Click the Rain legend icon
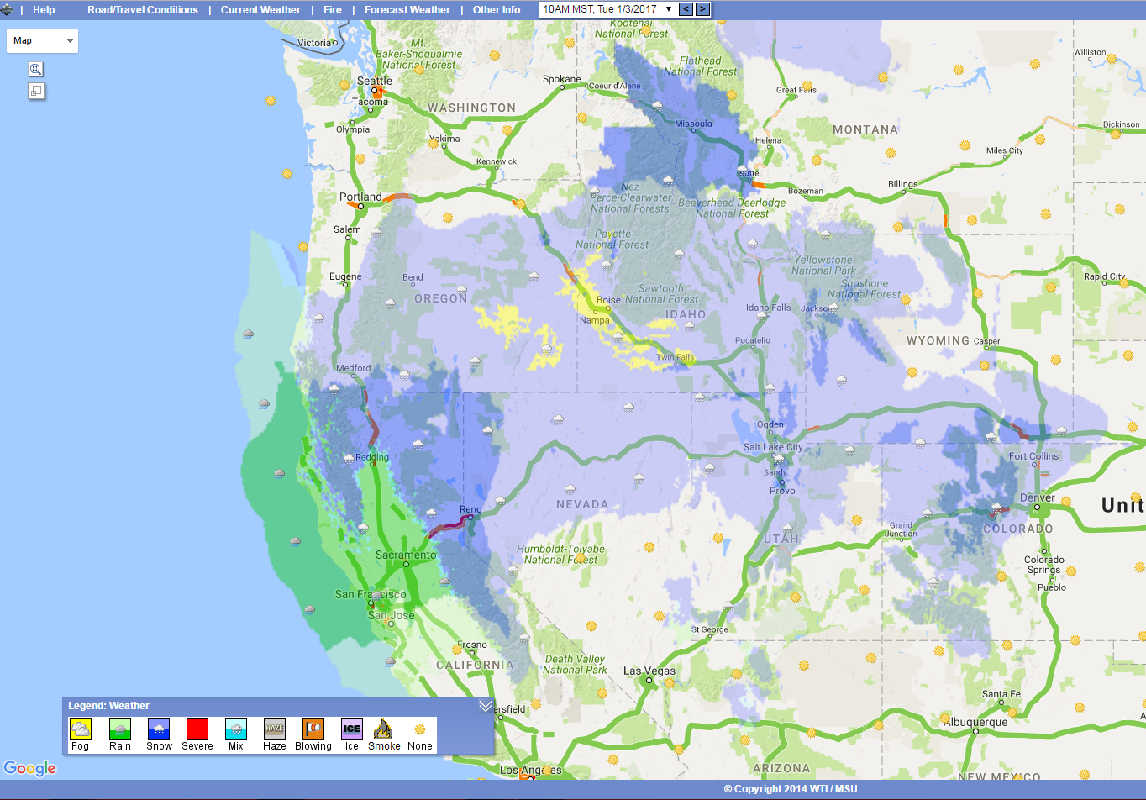 click(119, 730)
